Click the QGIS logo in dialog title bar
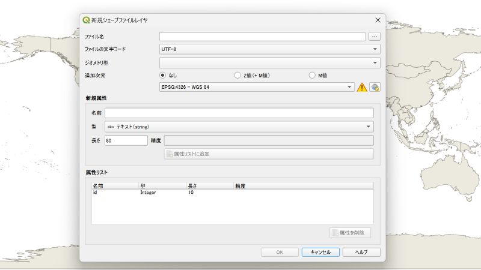Viewport: 481px width, 270px height. click(86, 20)
